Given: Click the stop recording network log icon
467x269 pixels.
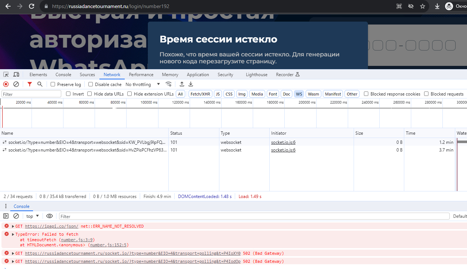Looking at the screenshot, I should click(x=6, y=84).
